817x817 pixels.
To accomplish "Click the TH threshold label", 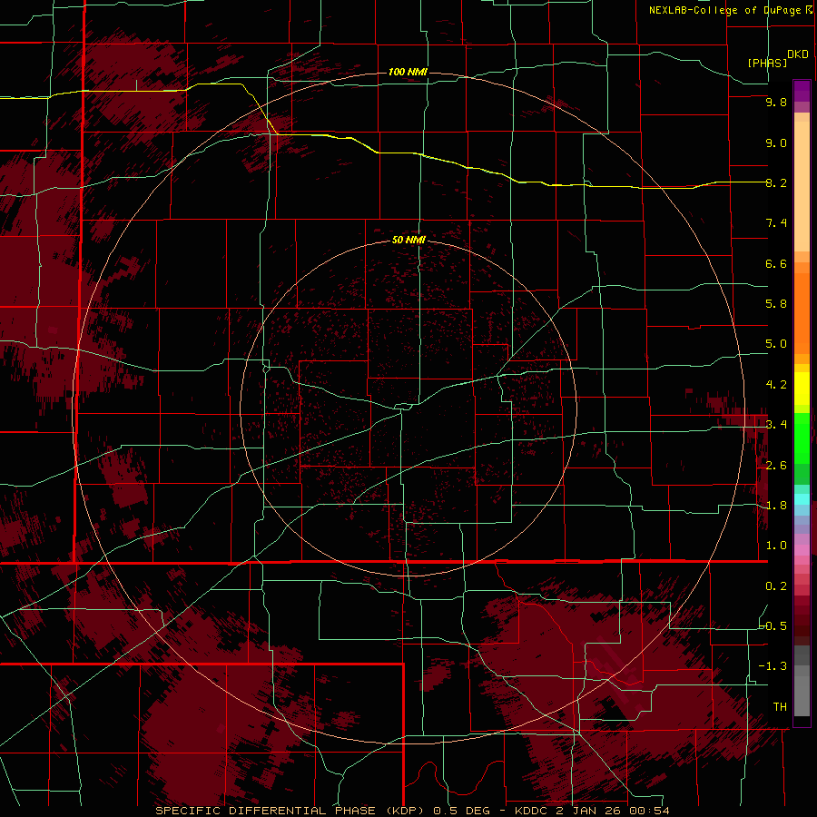I will pos(780,707).
